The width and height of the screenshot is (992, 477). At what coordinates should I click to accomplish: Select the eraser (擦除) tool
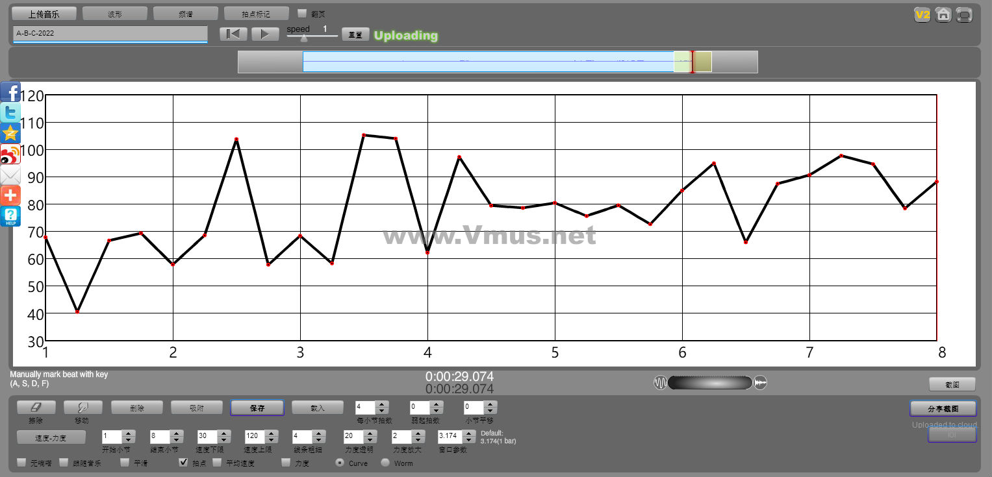click(x=36, y=408)
